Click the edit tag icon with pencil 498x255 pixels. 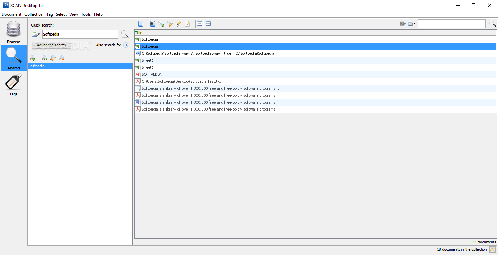tap(170, 24)
